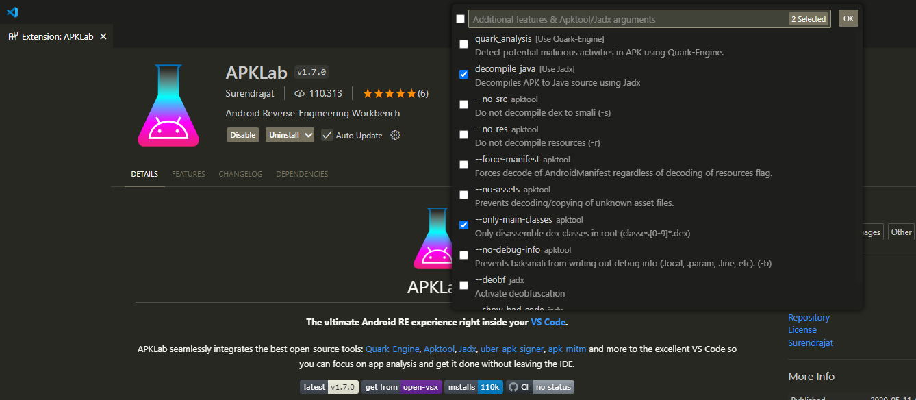Click the get from open-vsx badge
Viewport: 916px width, 400px height.
pos(402,387)
